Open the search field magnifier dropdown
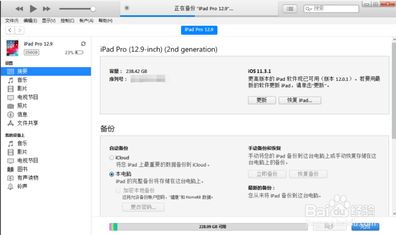 [309, 9]
